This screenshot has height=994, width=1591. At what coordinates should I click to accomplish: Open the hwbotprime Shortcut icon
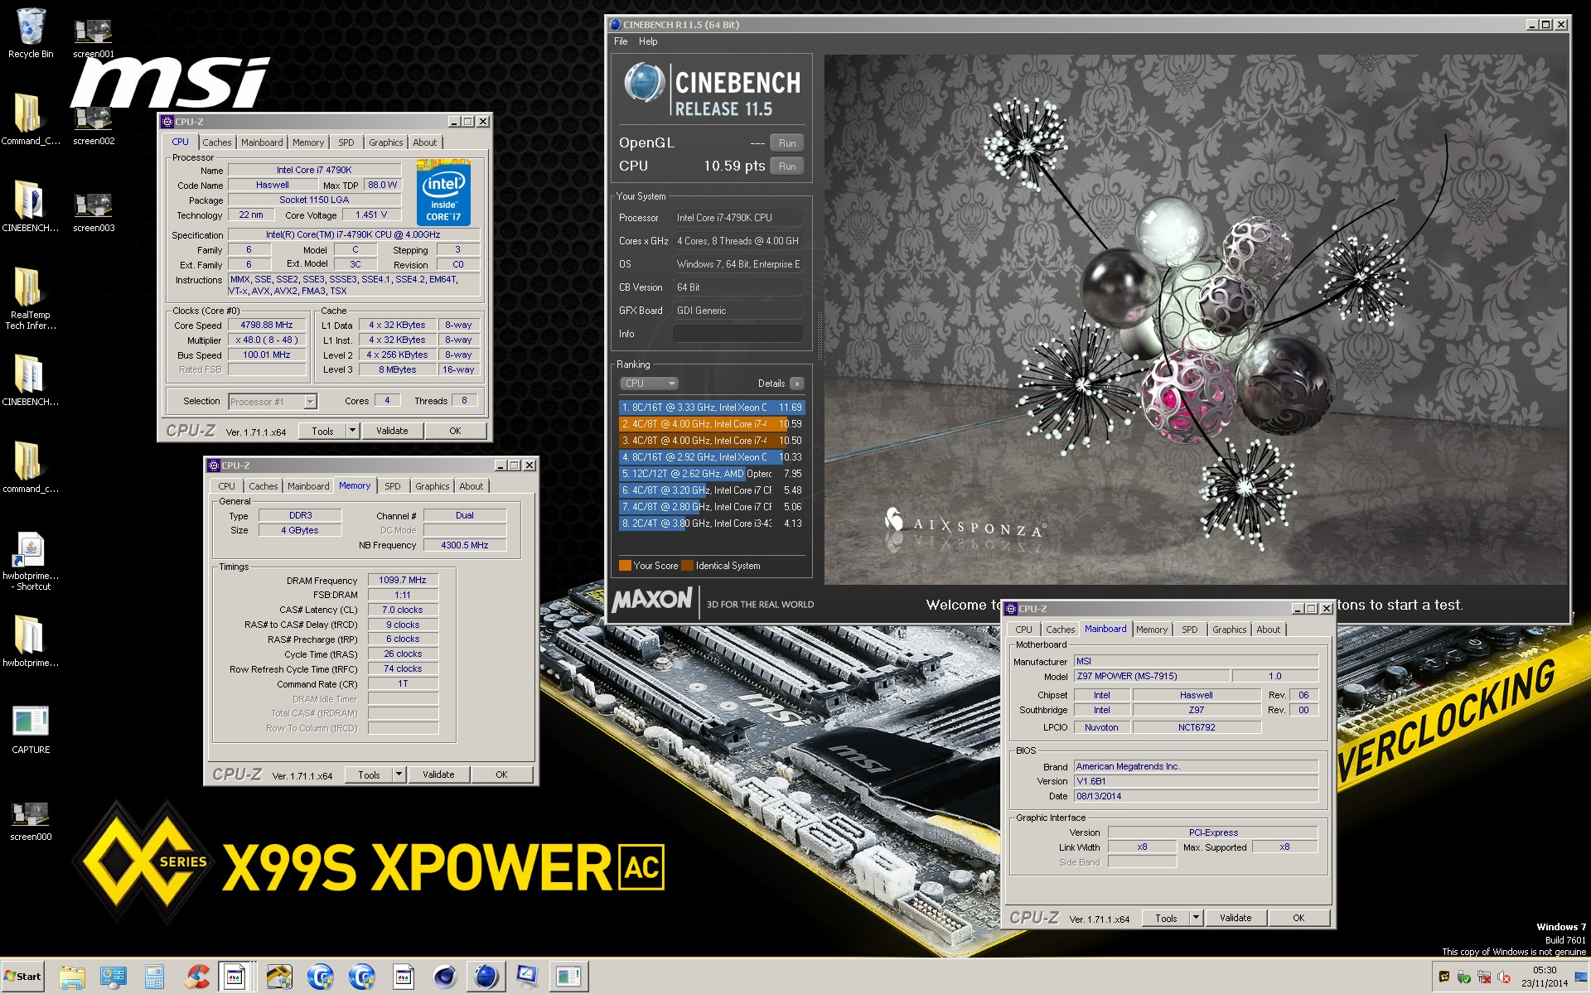(31, 561)
